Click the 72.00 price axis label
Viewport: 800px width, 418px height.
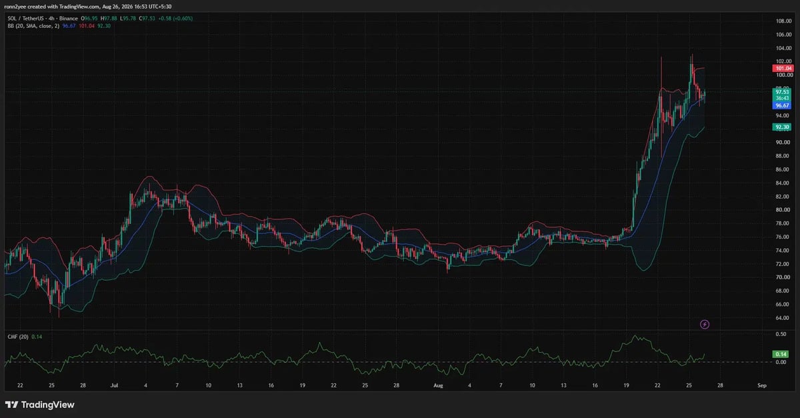coord(782,264)
